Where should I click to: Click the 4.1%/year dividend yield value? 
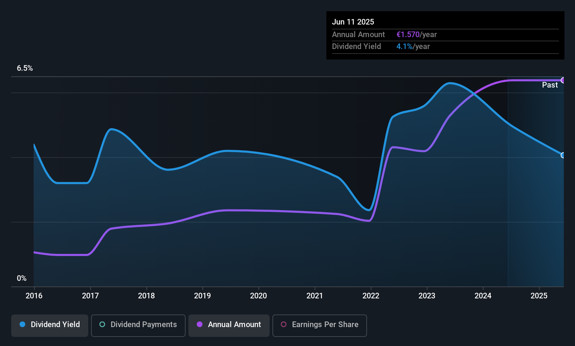point(413,47)
